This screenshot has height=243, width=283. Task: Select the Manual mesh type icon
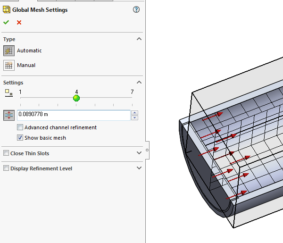(x=9, y=66)
